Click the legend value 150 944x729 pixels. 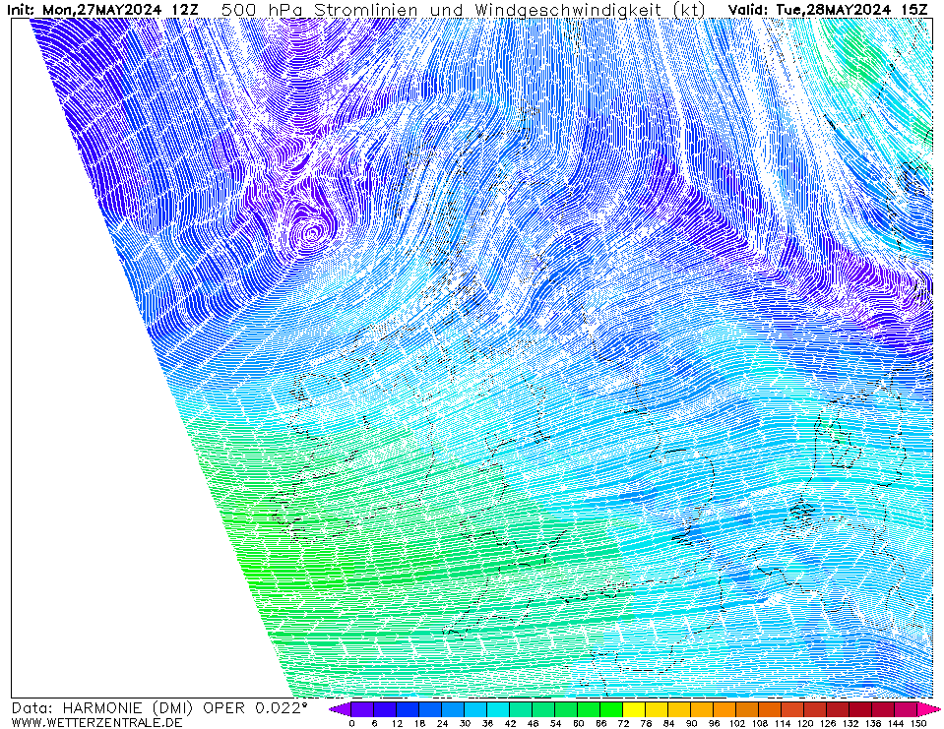918,723
